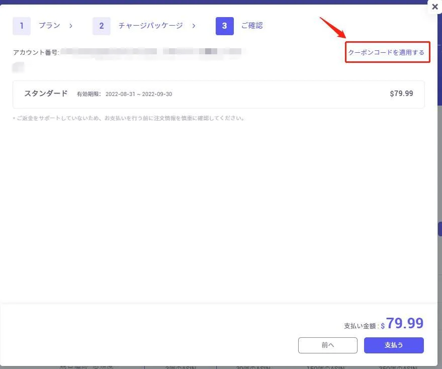This screenshot has height=369, width=442.
Task: Close the payment confirmation dialog
Action: (434, 7)
